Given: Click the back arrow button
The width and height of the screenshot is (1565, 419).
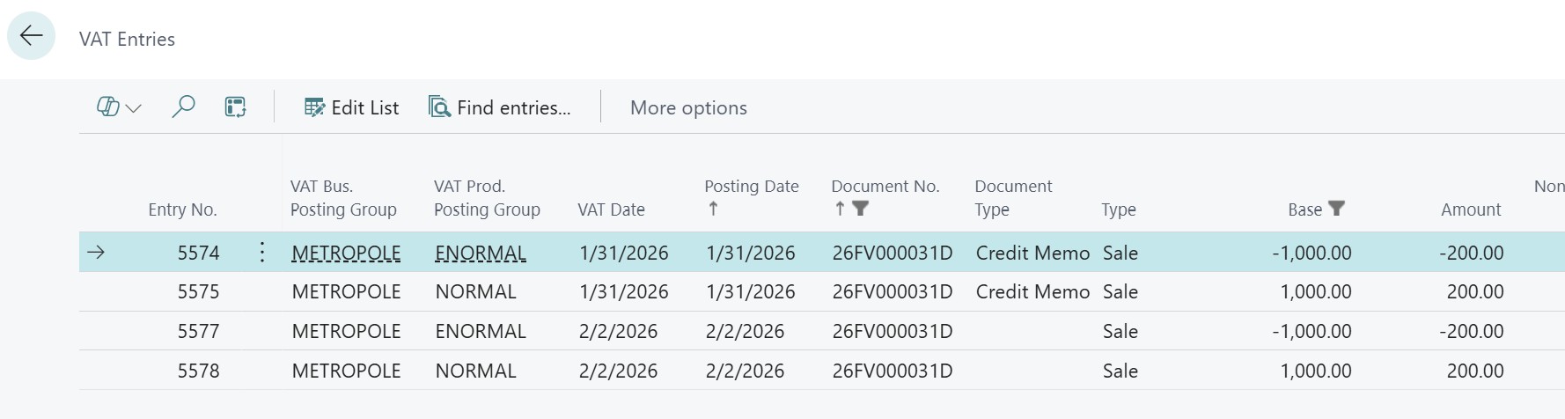Looking at the screenshot, I should [x=32, y=35].
